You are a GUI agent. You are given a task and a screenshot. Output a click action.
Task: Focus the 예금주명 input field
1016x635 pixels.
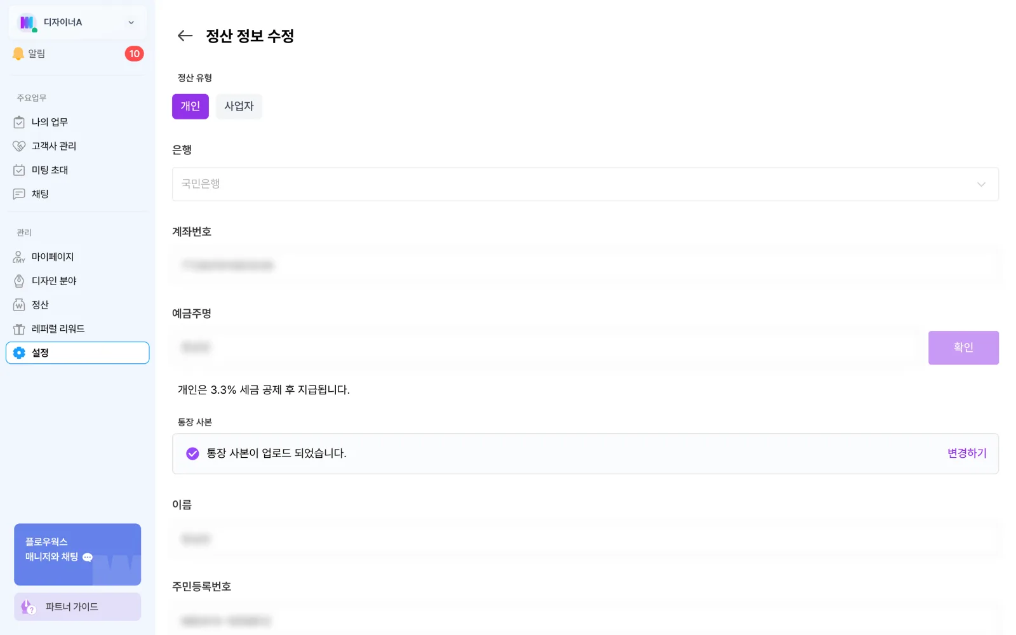click(x=545, y=347)
